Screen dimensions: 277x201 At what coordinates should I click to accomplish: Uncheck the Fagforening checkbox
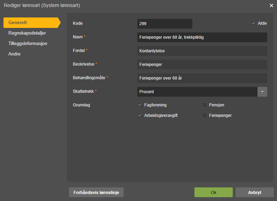click(140, 105)
